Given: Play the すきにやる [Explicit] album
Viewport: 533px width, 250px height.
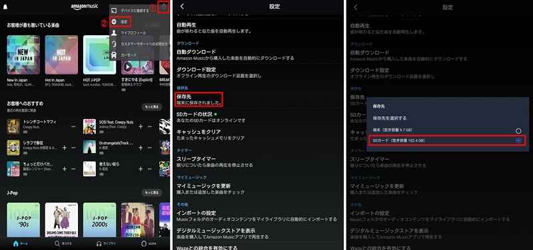Looking at the screenshot, I should (x=127, y=67).
